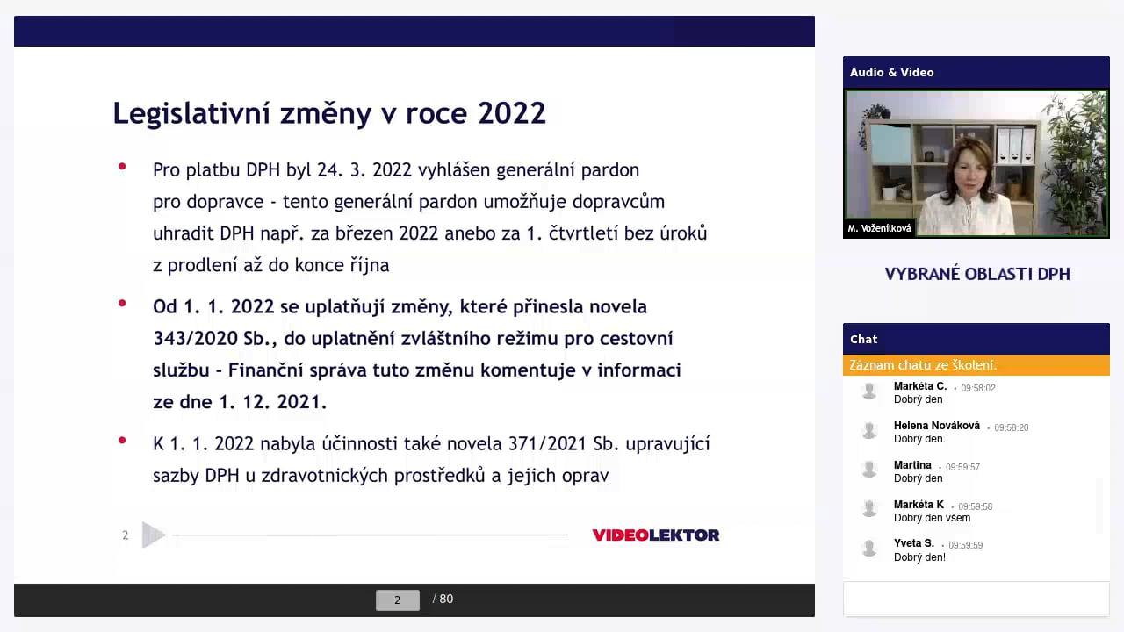Click the chat panel scrollbar
Screen dimensions: 1124x632
(x=1099, y=505)
